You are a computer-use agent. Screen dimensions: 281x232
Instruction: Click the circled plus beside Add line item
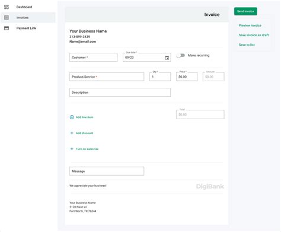[72, 117]
